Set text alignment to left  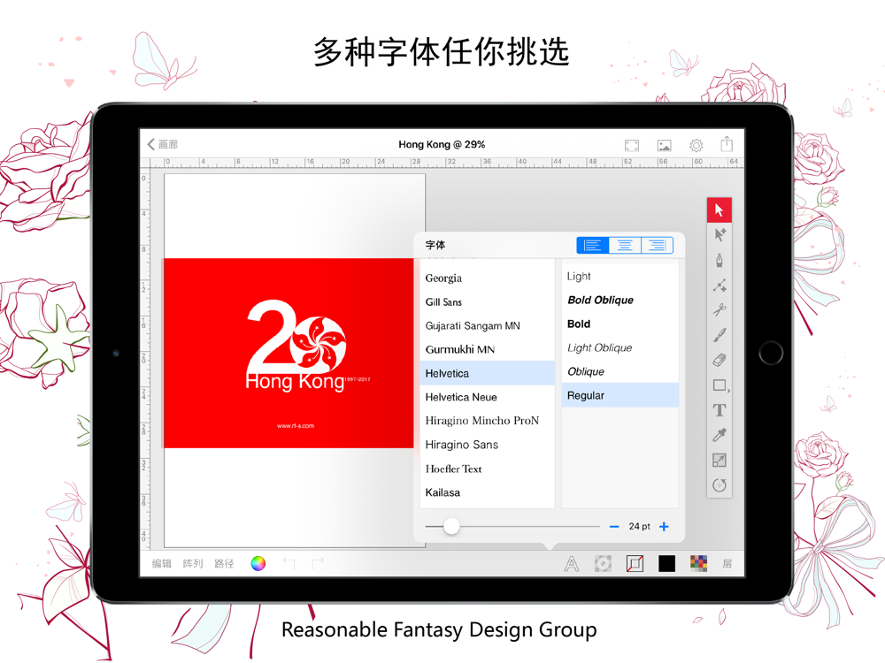tap(593, 245)
